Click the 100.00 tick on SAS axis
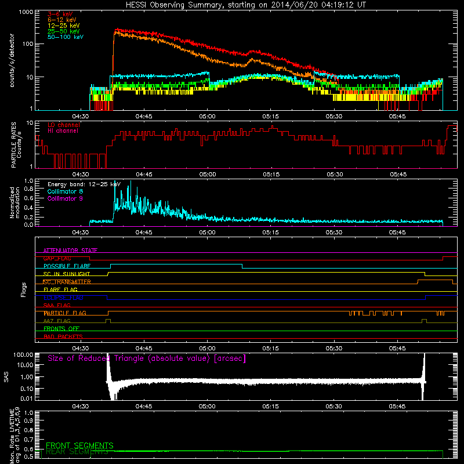 pyautogui.click(x=23, y=354)
